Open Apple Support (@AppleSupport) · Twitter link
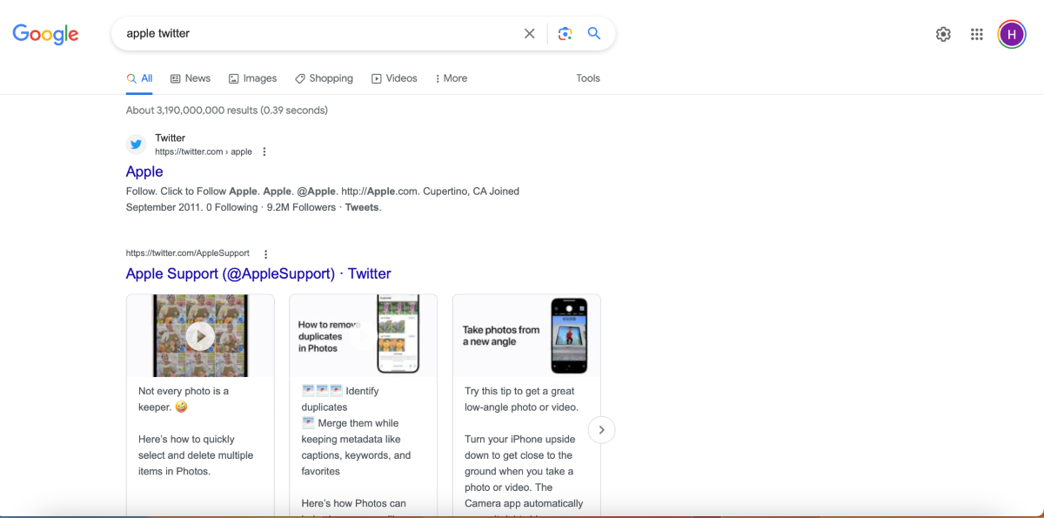 coord(258,273)
